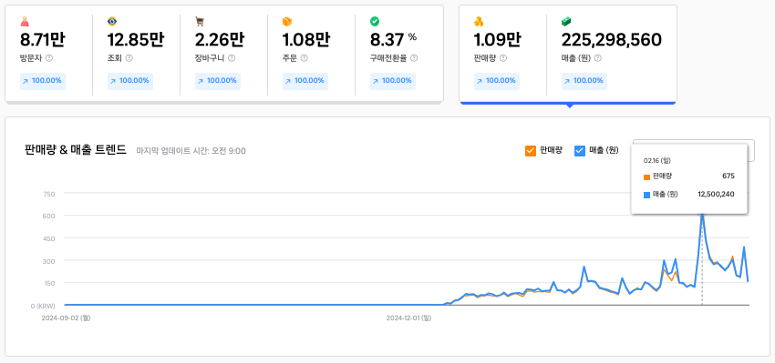Select the 장바구니 2.26만 metric card
Image resolution: width=775 pixels, height=363 pixels.
click(224, 55)
